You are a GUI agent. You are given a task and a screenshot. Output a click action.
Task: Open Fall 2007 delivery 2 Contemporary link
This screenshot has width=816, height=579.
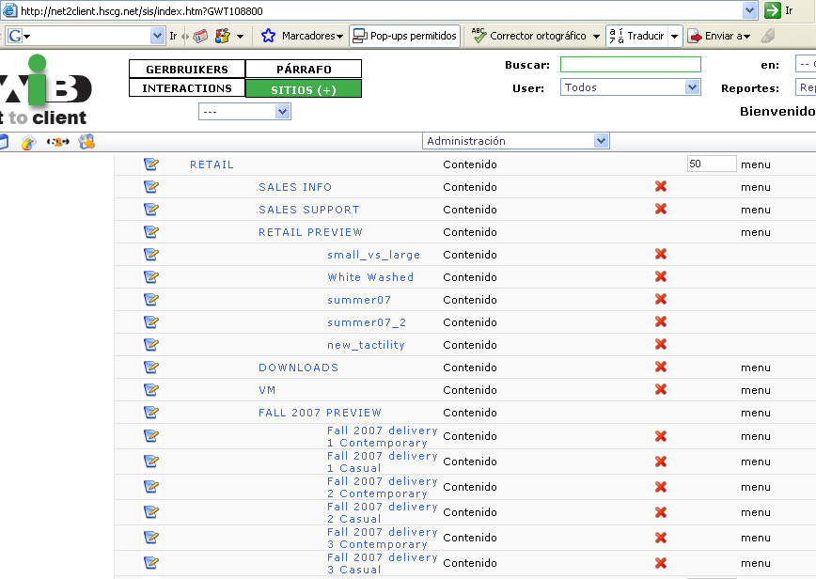(x=382, y=487)
